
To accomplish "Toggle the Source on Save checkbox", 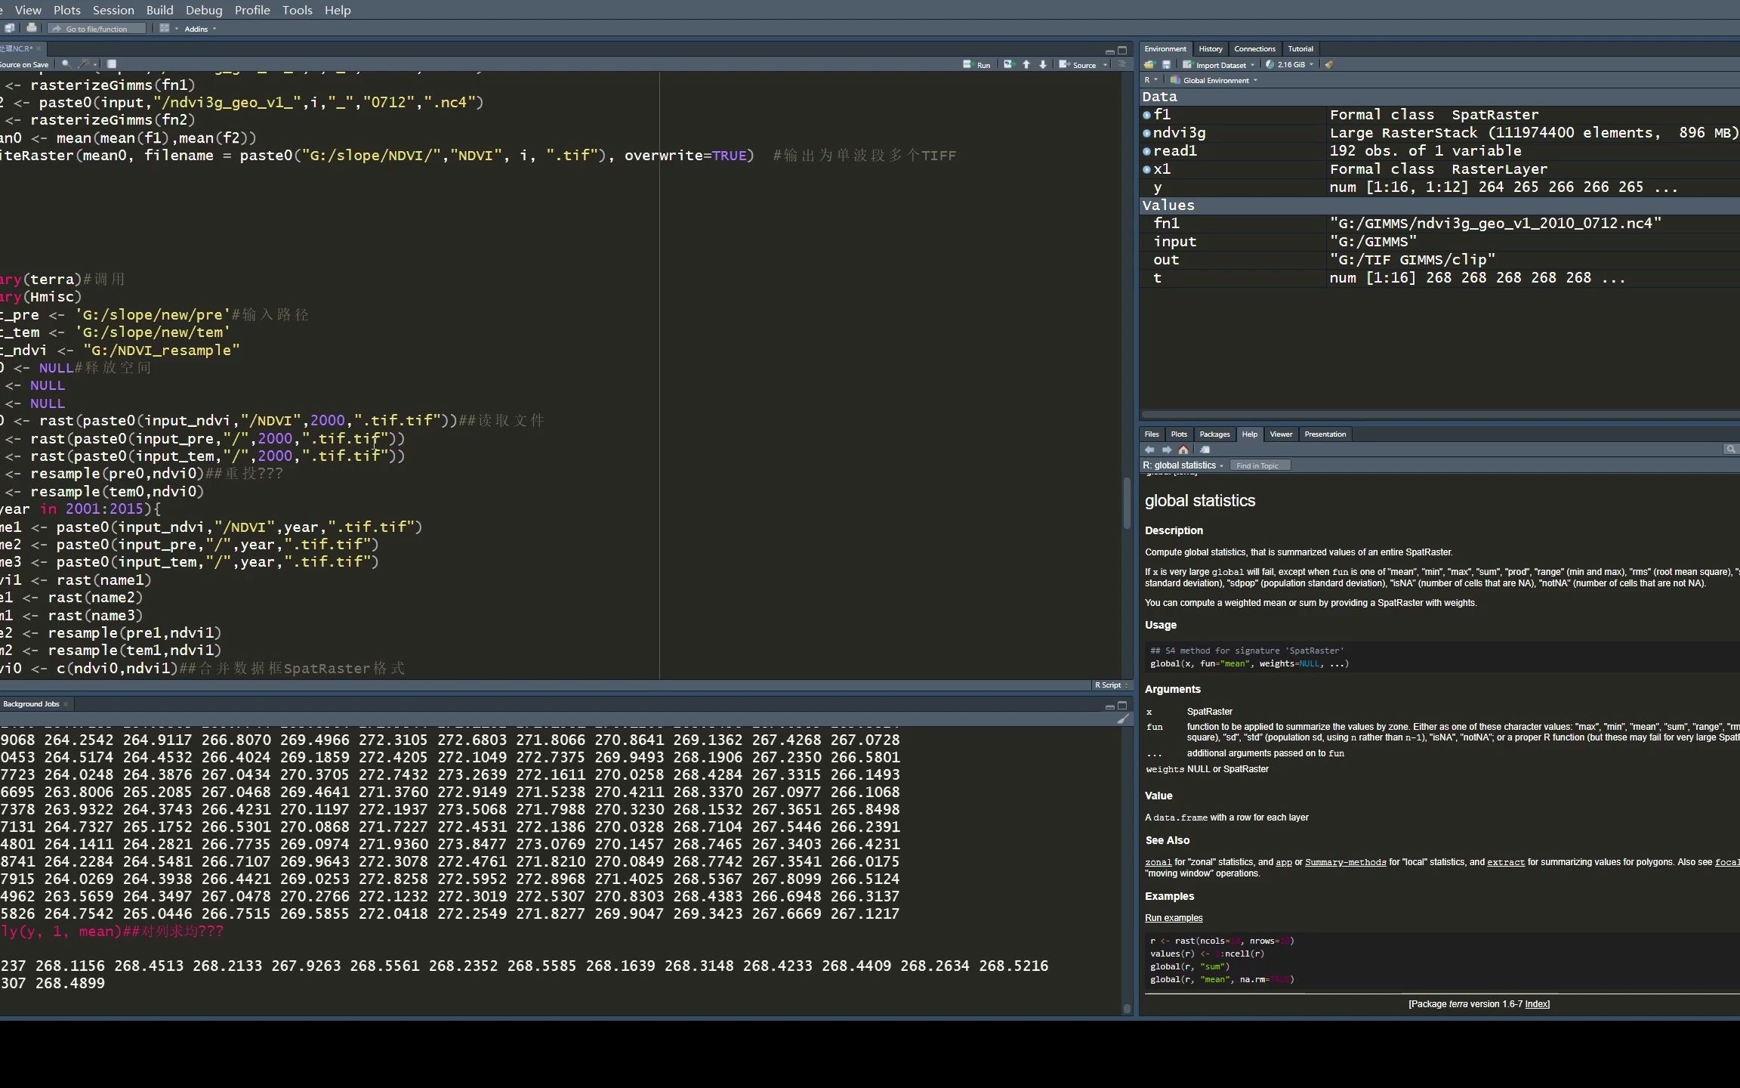I will tap(23, 65).
